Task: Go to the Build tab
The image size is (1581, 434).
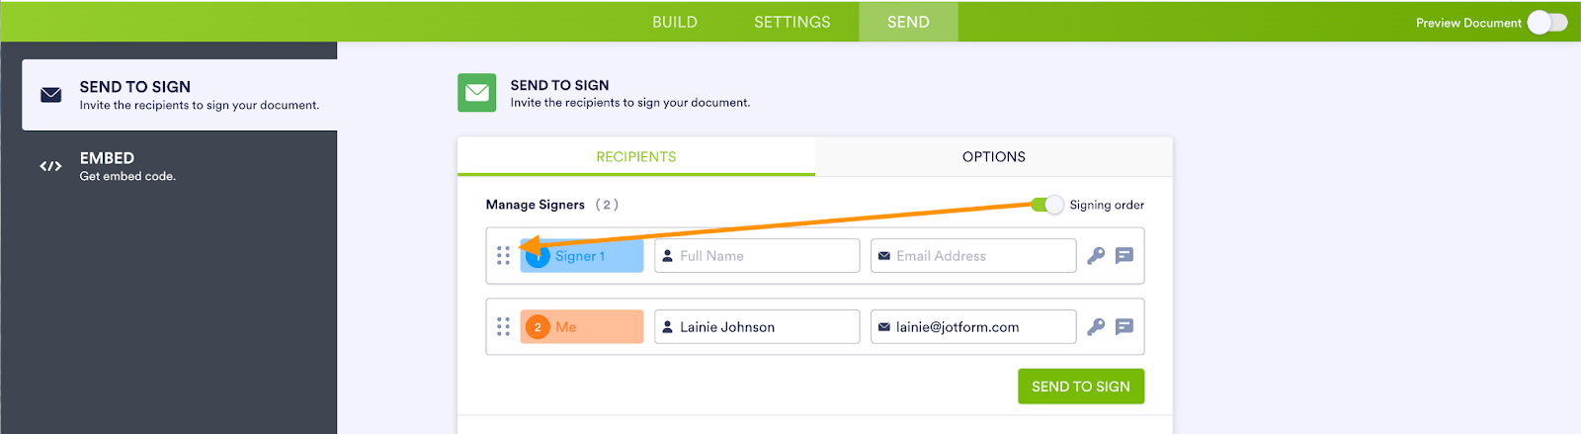Action: pos(675,22)
